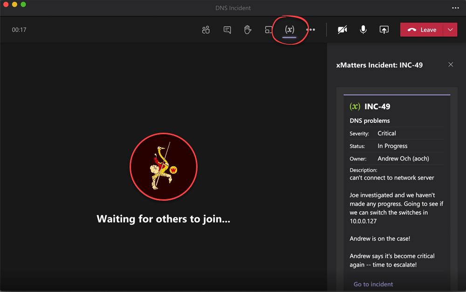Click the owner Andrew Och (aoch)

pos(403,159)
